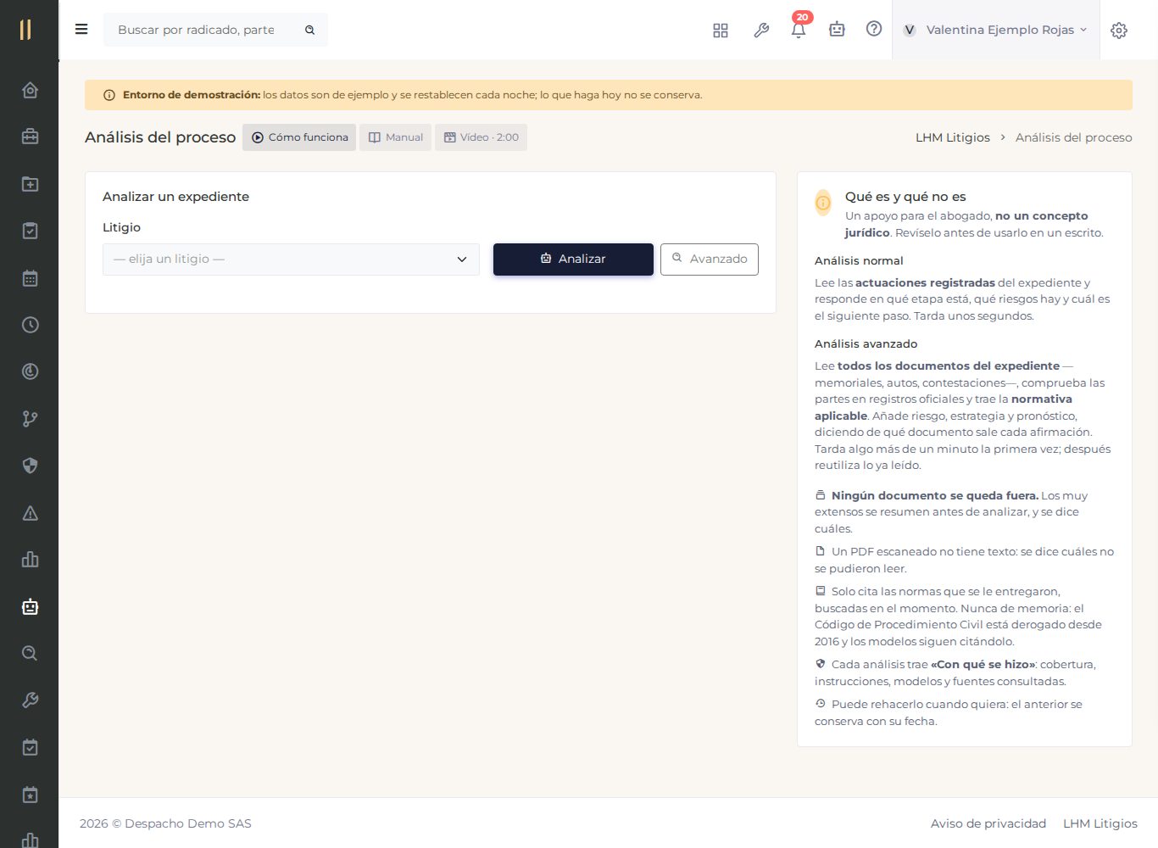Click 'Análisis del proceso' breadcrumb text
Image resolution: width=1158 pixels, height=848 pixels.
click(x=1073, y=137)
